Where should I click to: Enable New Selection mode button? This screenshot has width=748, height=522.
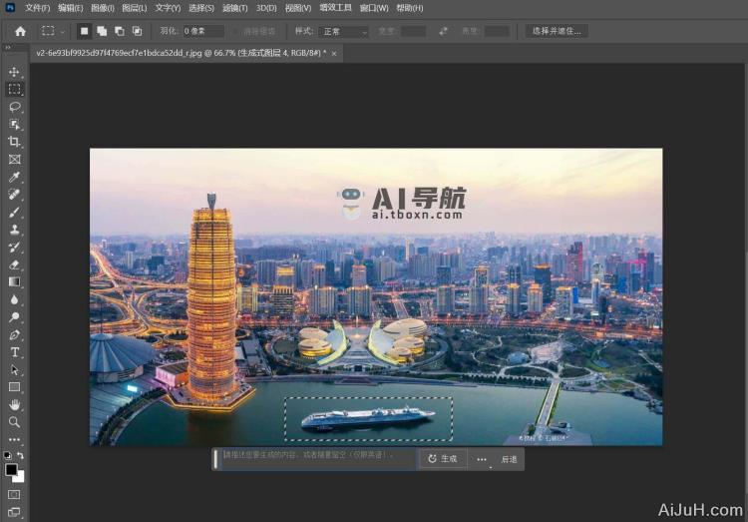coord(85,31)
